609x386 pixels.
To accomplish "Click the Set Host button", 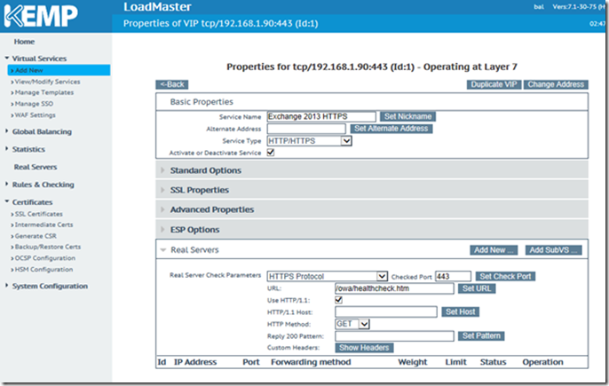I will coord(460,311).
